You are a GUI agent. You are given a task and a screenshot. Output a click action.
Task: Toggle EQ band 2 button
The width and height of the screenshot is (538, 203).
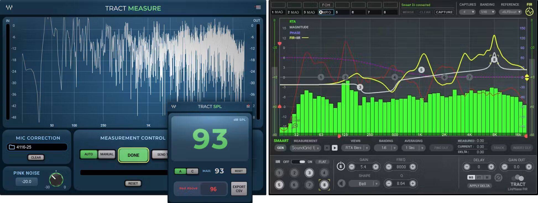point(294,173)
